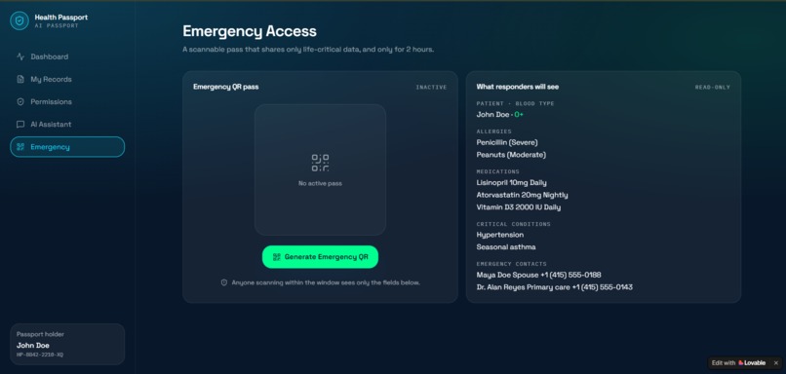Close the Edit with Lovable badge
Image resolution: width=786 pixels, height=374 pixels.
click(776, 363)
